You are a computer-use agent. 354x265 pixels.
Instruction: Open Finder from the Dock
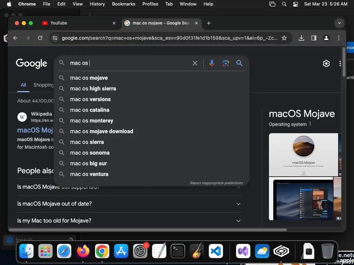[26, 251]
